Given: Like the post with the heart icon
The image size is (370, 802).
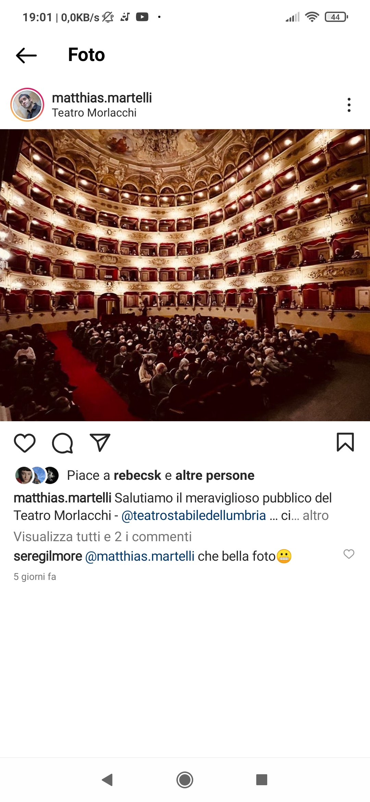Looking at the screenshot, I should tap(25, 443).
